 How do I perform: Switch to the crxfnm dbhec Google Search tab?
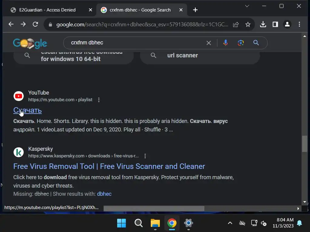pyautogui.click(x=140, y=10)
